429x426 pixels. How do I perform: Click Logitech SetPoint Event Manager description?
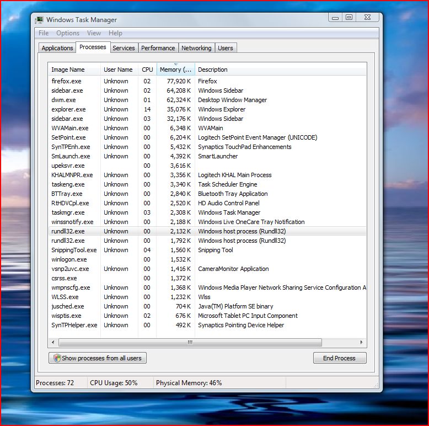pyautogui.click(x=258, y=137)
